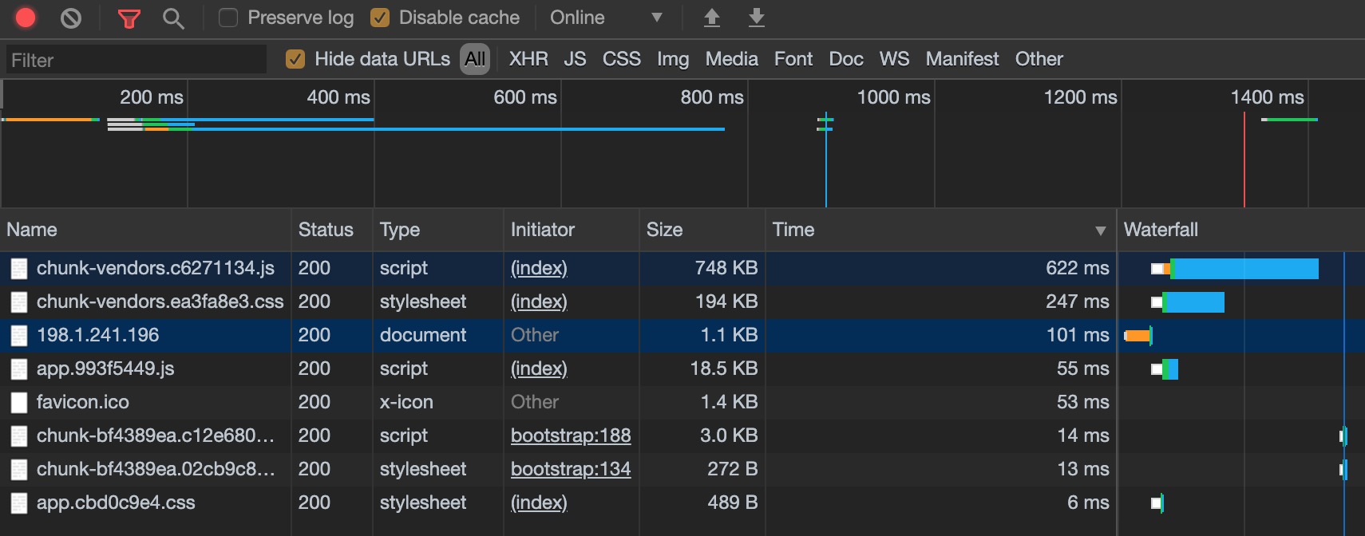Screen dimensions: 1365x536
Task: Uncheck the Disable cache checkbox
Action: (380, 18)
